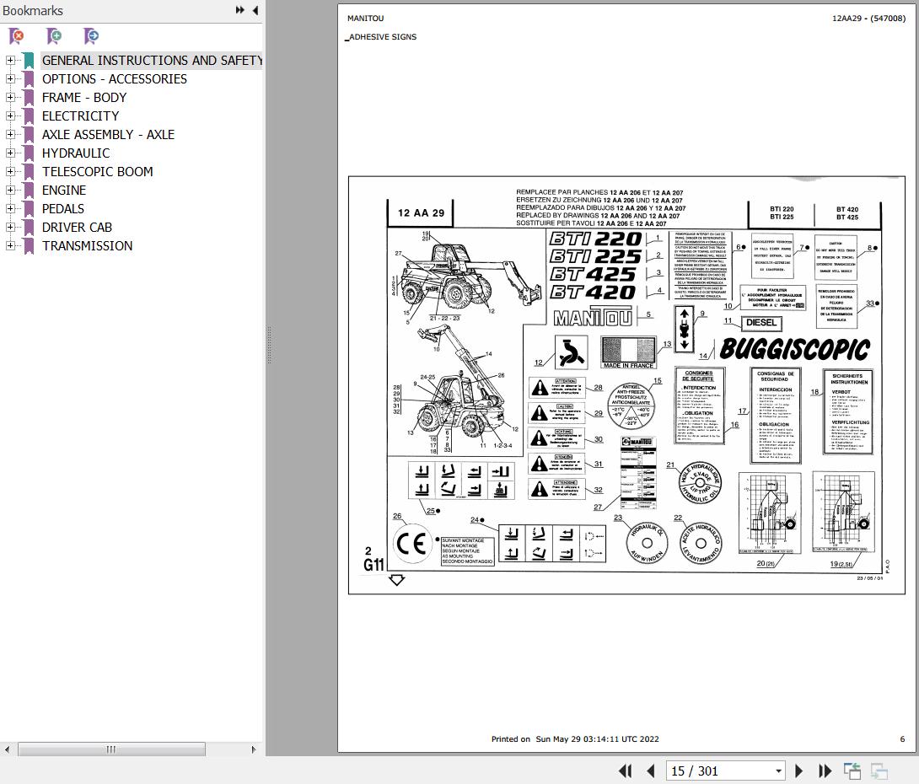Click the 12AA29 - (547008) reference text
Viewport: 919px width, 784px height.
868,19
